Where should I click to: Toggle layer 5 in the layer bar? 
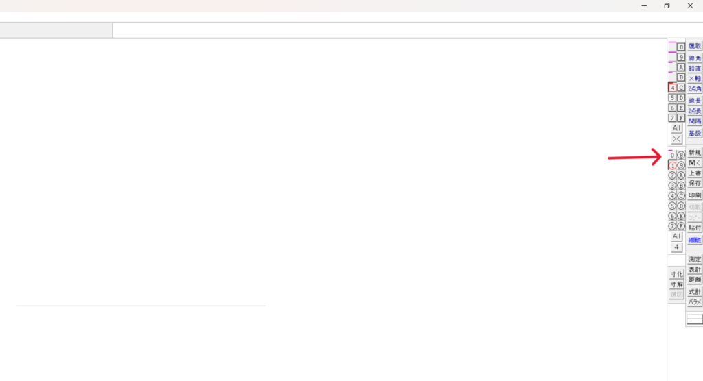coord(672,97)
